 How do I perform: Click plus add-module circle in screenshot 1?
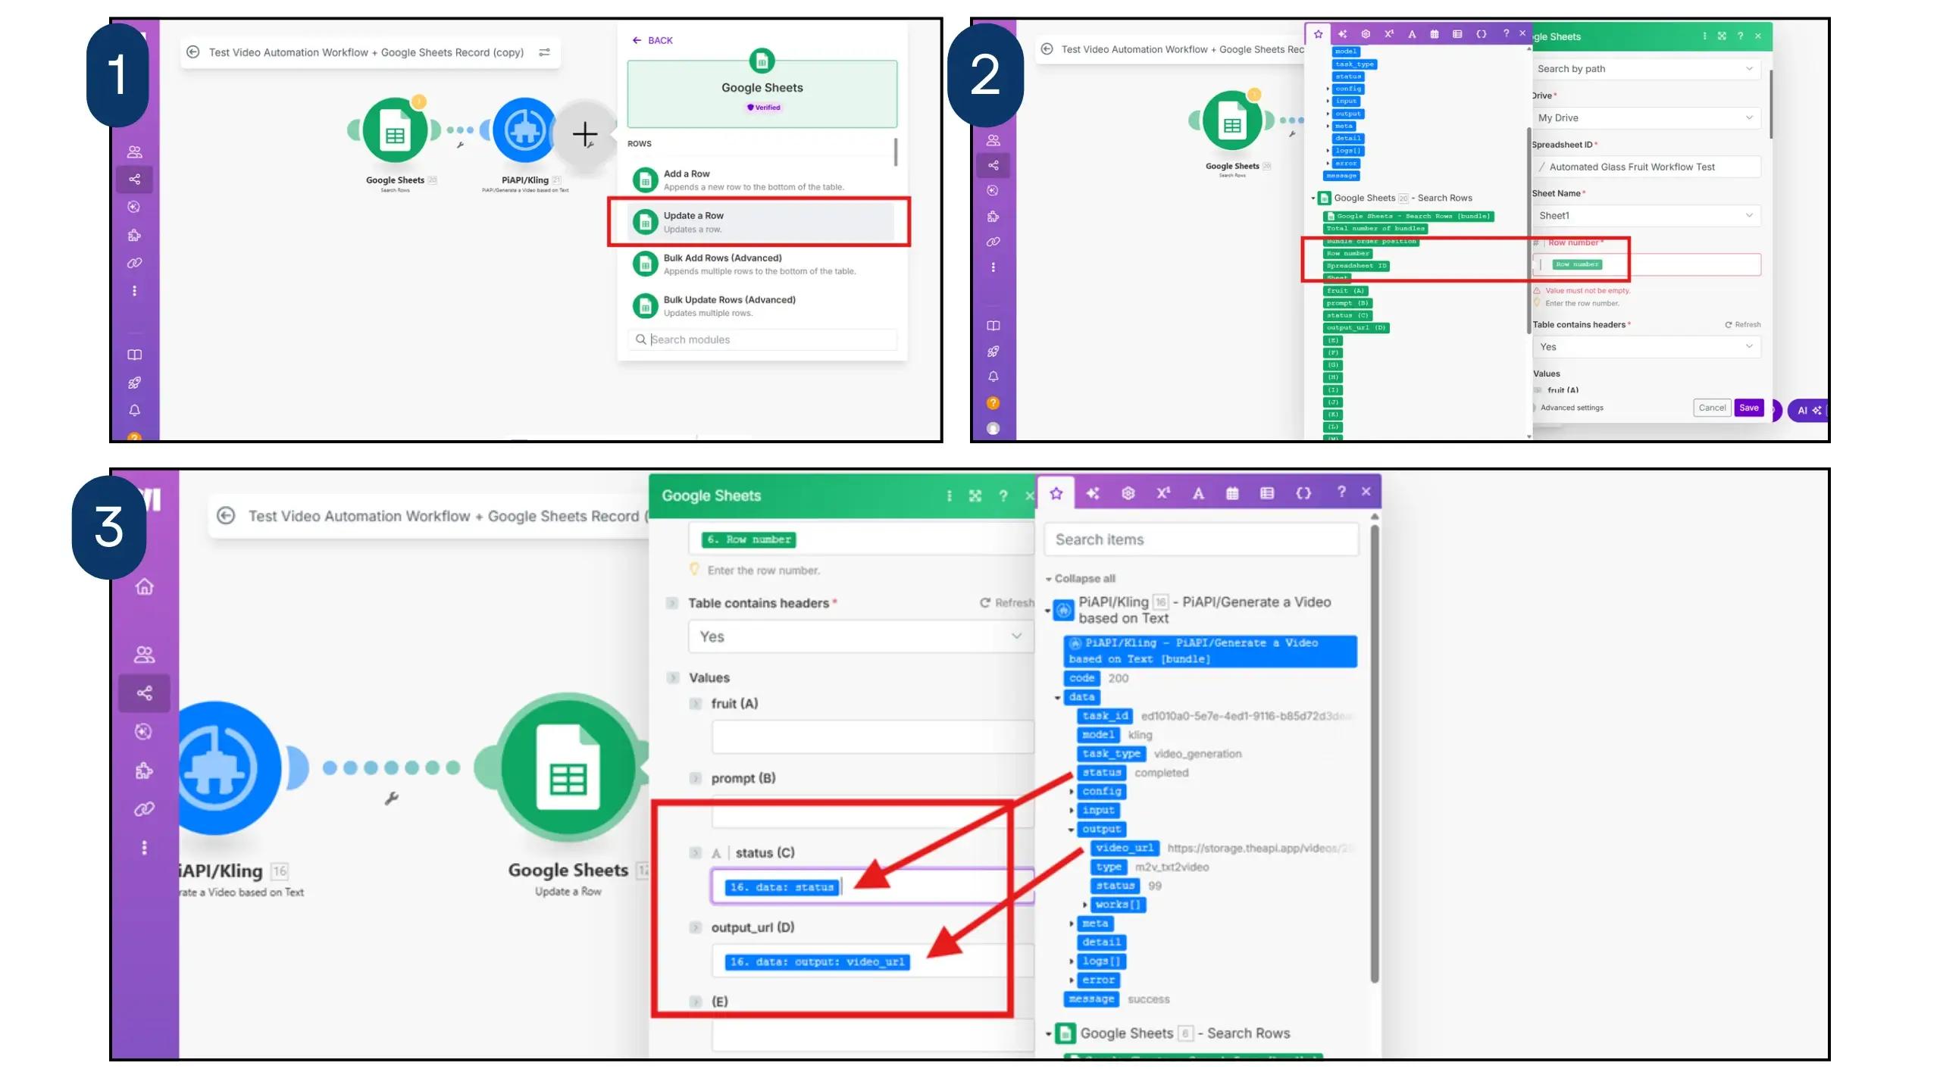point(584,133)
